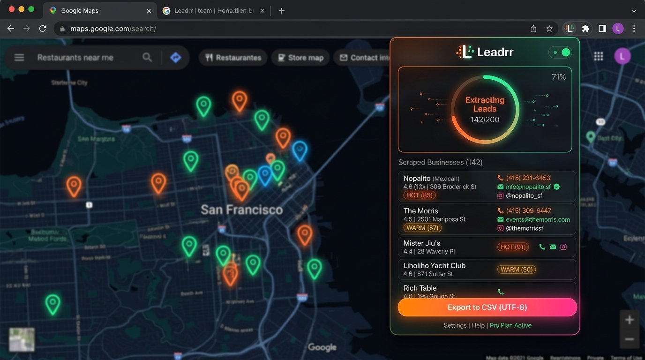Click the info@nopalito.sf email

tap(528, 187)
